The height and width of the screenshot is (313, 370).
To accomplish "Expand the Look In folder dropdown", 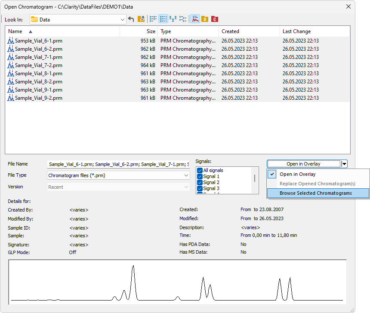I will (x=123, y=20).
